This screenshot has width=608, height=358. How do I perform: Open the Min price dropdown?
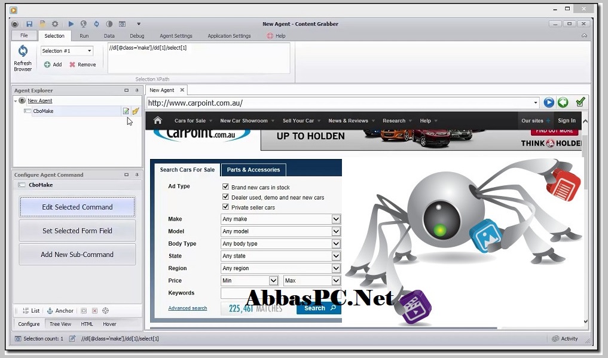(273, 280)
